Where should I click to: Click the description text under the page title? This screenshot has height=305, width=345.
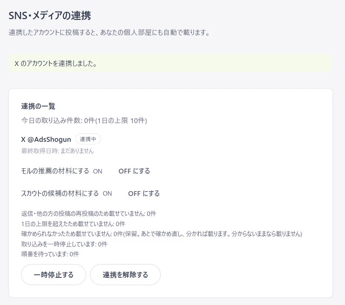tap(109, 32)
